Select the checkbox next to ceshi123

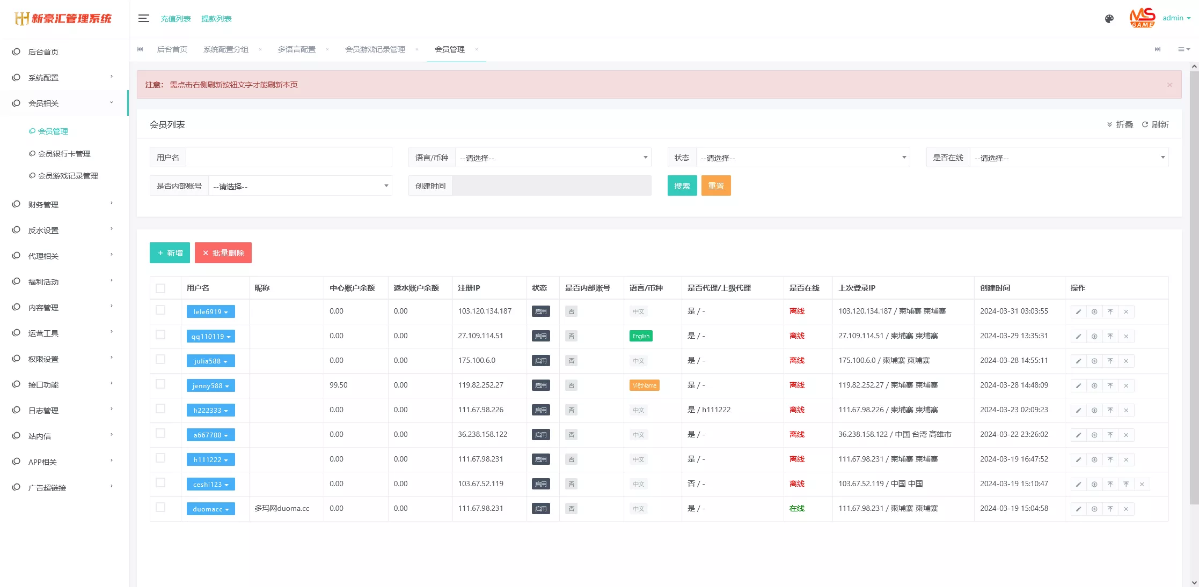pyautogui.click(x=159, y=483)
